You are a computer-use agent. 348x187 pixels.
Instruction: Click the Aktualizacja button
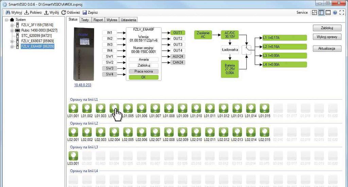(327, 48)
